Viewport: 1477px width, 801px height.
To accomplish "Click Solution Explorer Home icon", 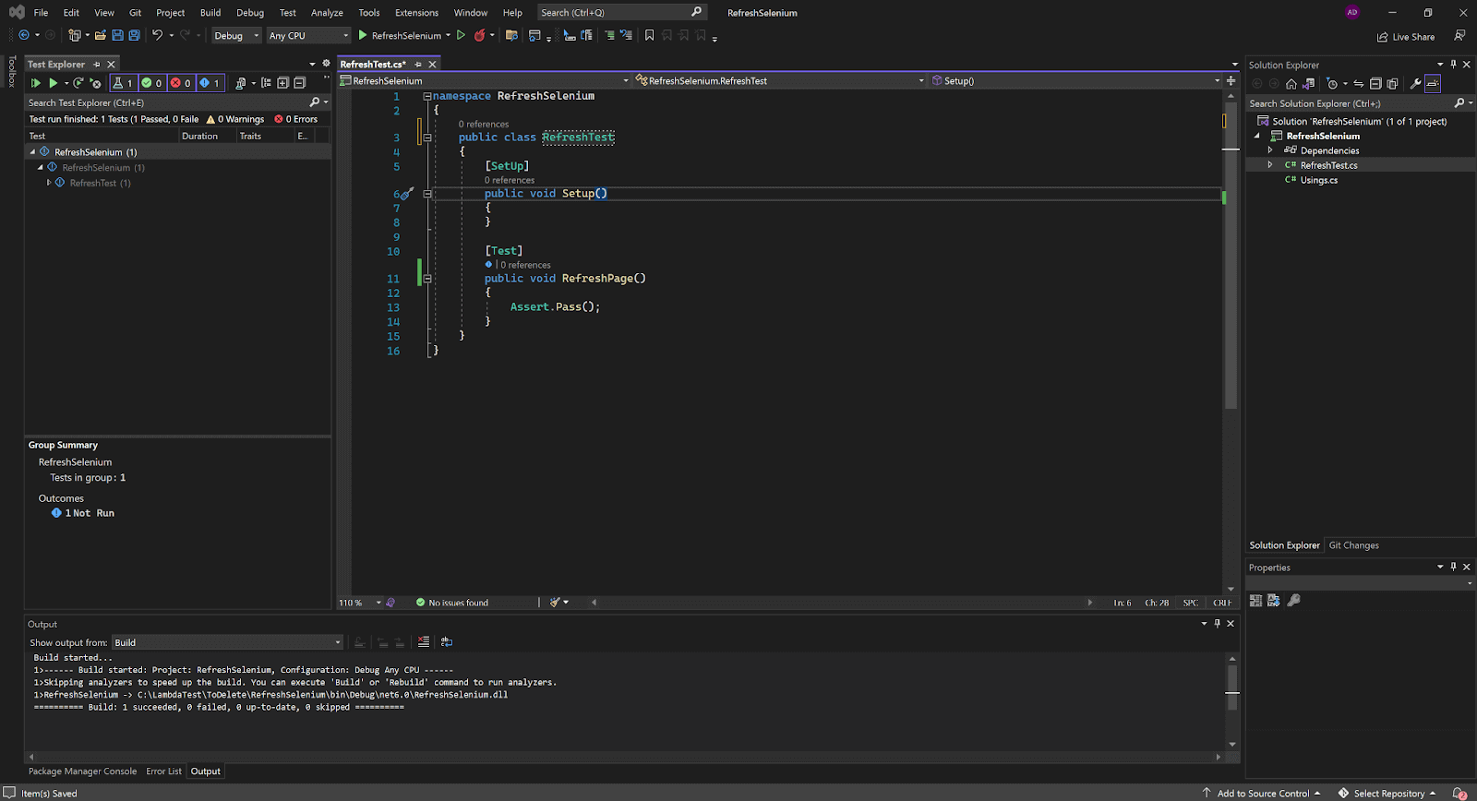I will point(1291,84).
